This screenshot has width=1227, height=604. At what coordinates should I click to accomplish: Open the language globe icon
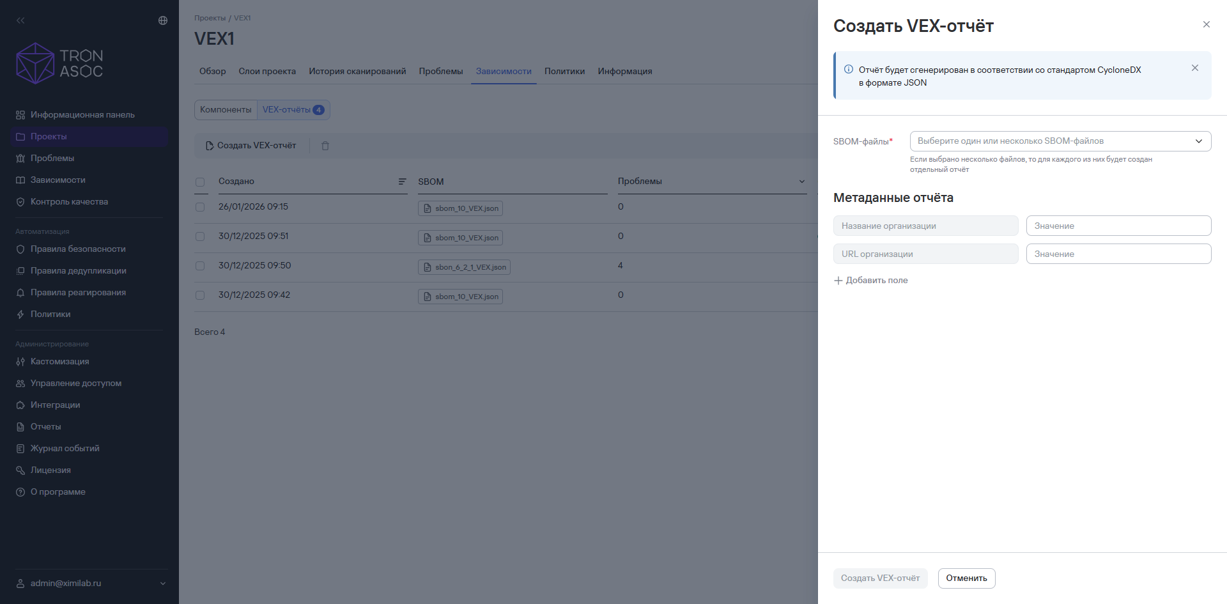tap(163, 20)
